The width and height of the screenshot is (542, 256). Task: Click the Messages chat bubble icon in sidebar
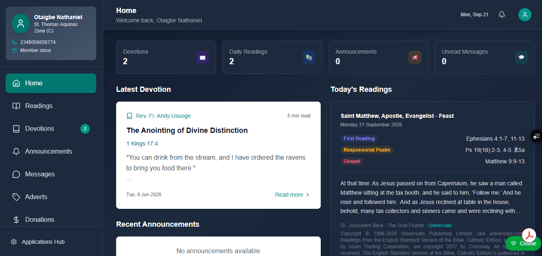(x=16, y=174)
